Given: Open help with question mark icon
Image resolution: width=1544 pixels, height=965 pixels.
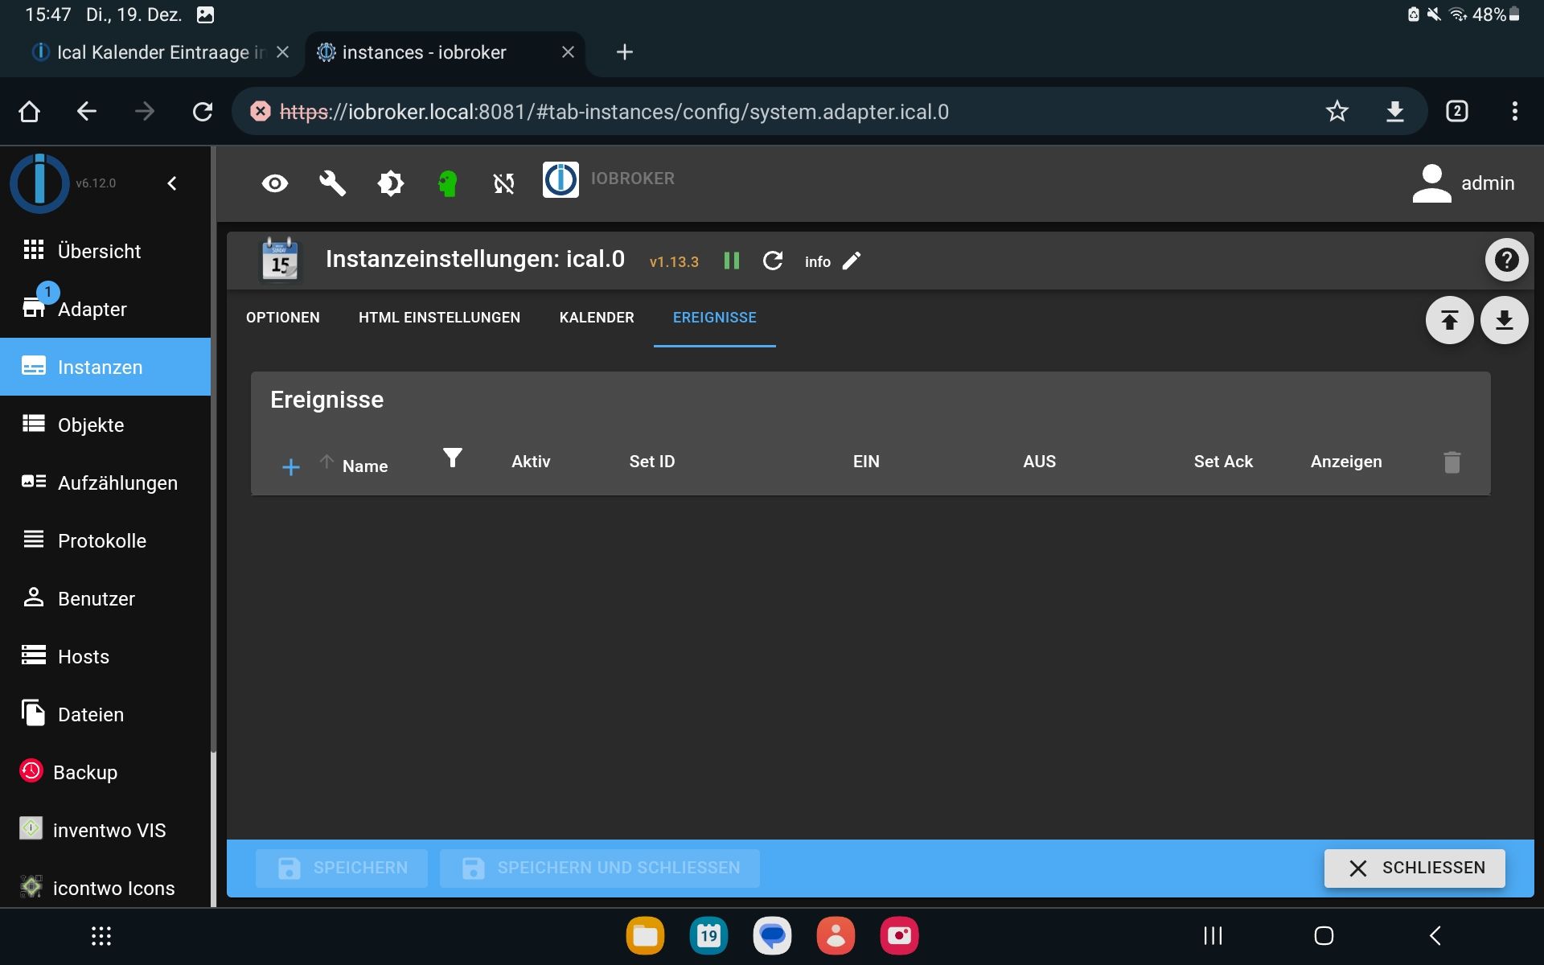Looking at the screenshot, I should tap(1506, 260).
